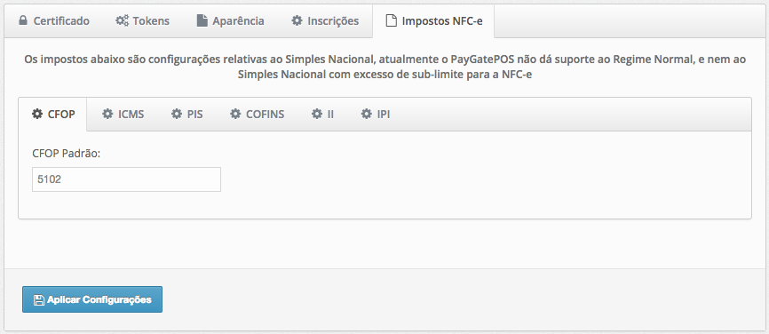Click the gear icon next to COFINS
769x334 pixels.
coord(235,114)
